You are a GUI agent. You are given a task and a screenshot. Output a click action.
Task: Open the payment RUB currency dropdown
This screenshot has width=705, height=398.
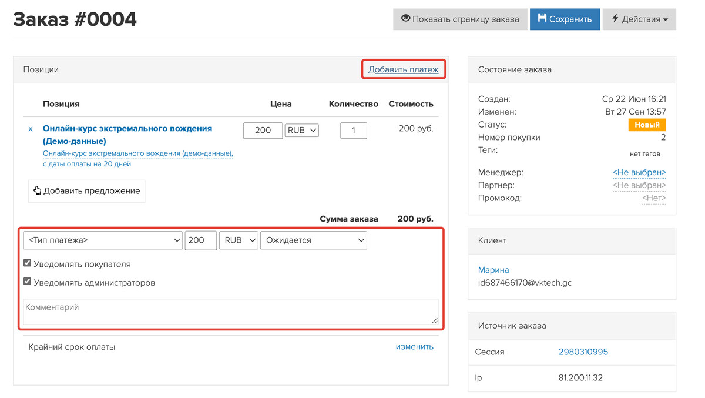(239, 240)
